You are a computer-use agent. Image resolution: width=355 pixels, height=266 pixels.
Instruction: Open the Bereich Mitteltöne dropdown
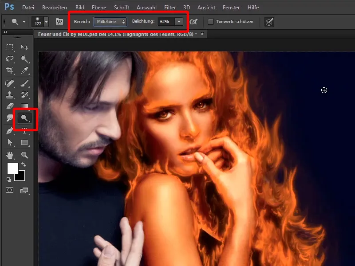[x=110, y=22]
